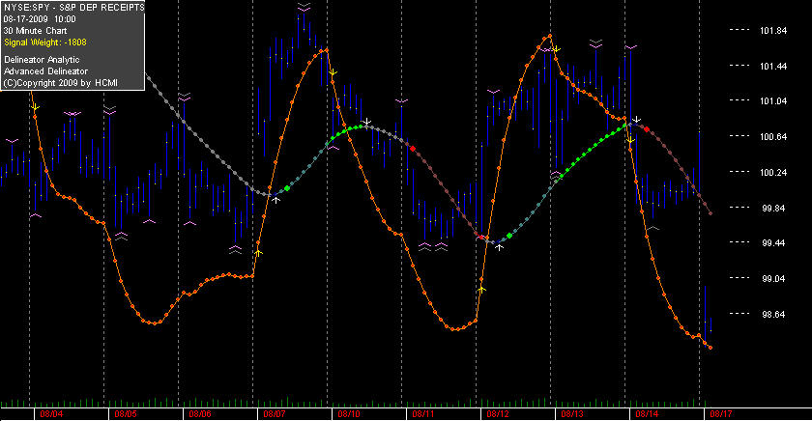Click the 08/14 date label
This screenshot has height=421, width=812.
click(647, 414)
